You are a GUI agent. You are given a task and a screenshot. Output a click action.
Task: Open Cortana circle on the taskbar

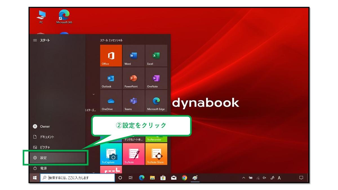click(x=120, y=178)
